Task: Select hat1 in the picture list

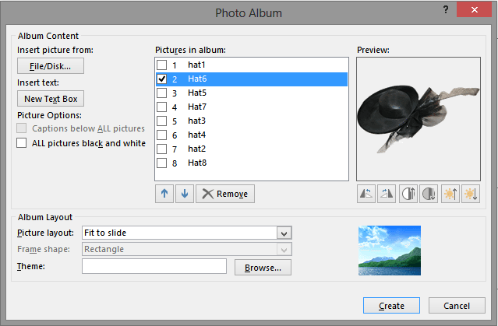Action: (252, 65)
